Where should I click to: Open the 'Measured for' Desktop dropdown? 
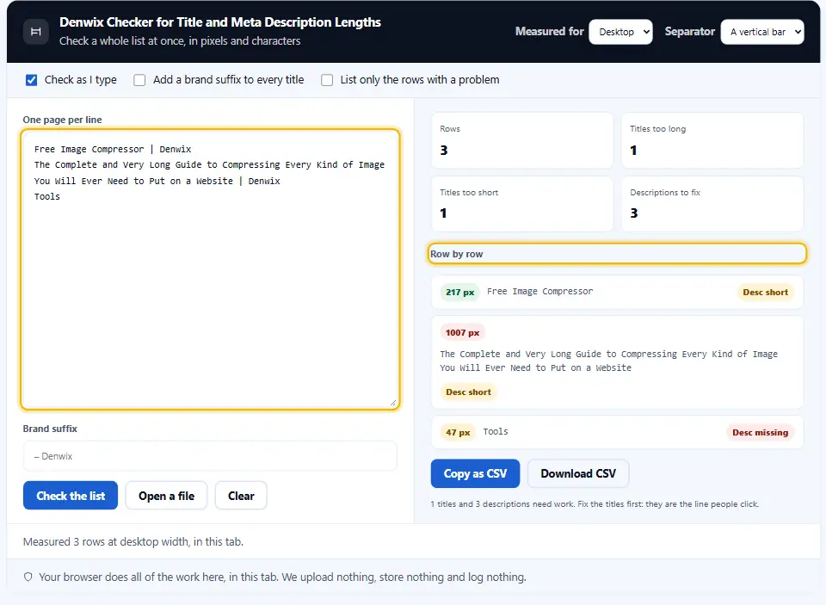click(x=620, y=32)
